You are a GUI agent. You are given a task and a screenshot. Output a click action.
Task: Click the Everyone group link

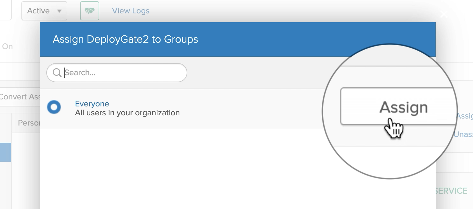coord(92,104)
